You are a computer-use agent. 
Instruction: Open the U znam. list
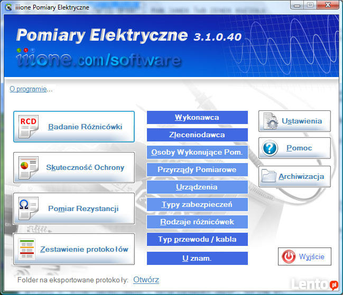coord(197,258)
